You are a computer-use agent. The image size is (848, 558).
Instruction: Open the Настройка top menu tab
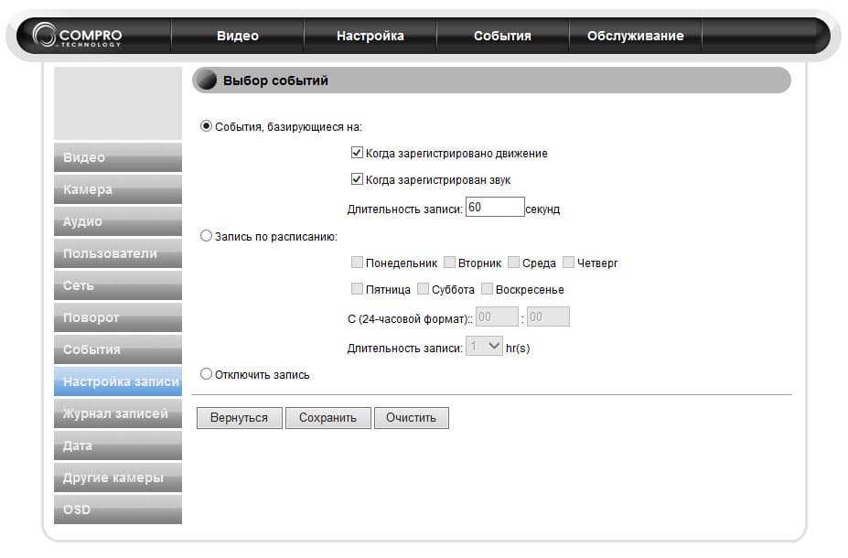[370, 36]
